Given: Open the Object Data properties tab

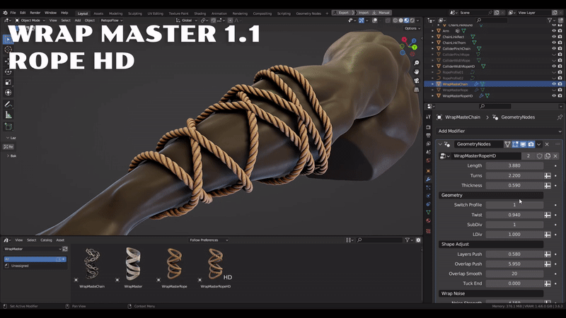Looking at the screenshot, I should pos(429,213).
